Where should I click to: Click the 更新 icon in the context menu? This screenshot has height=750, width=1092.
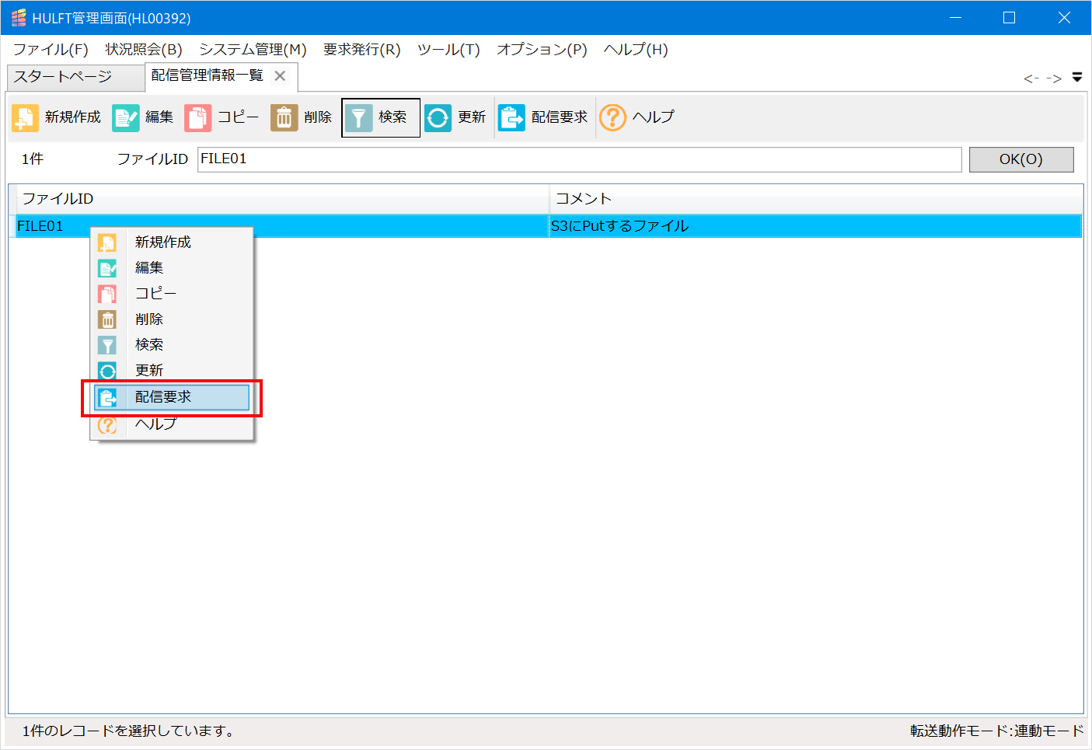(108, 370)
